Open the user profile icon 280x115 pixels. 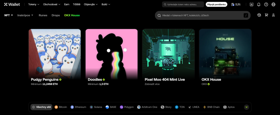[x=273, y=15]
